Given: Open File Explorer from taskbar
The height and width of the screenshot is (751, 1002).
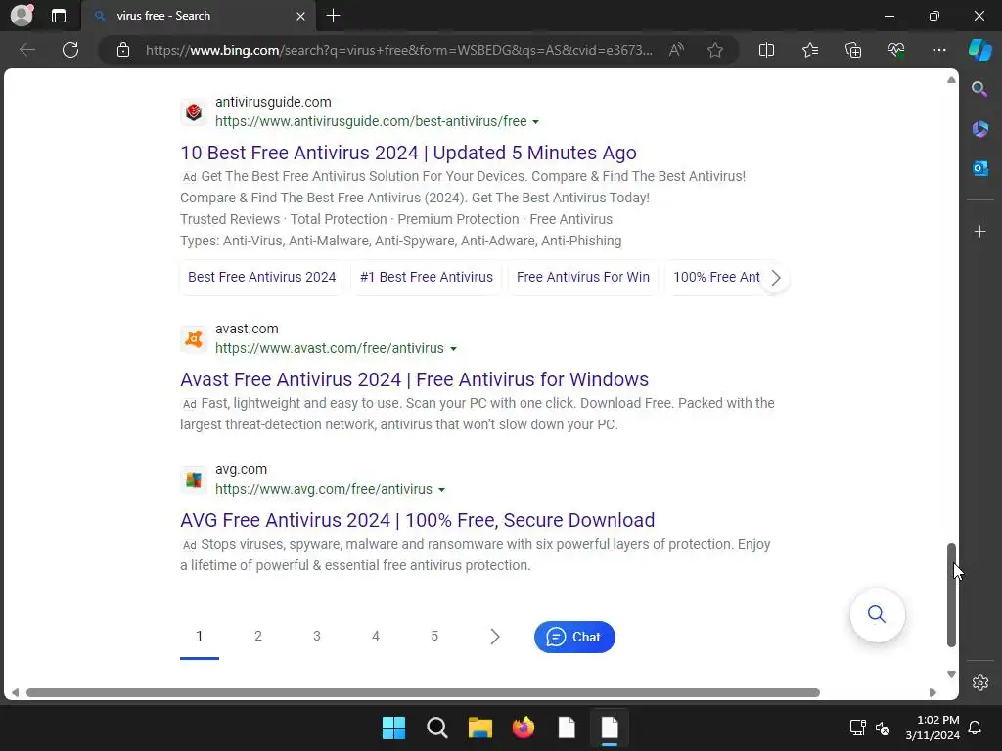Looking at the screenshot, I should (x=479, y=728).
